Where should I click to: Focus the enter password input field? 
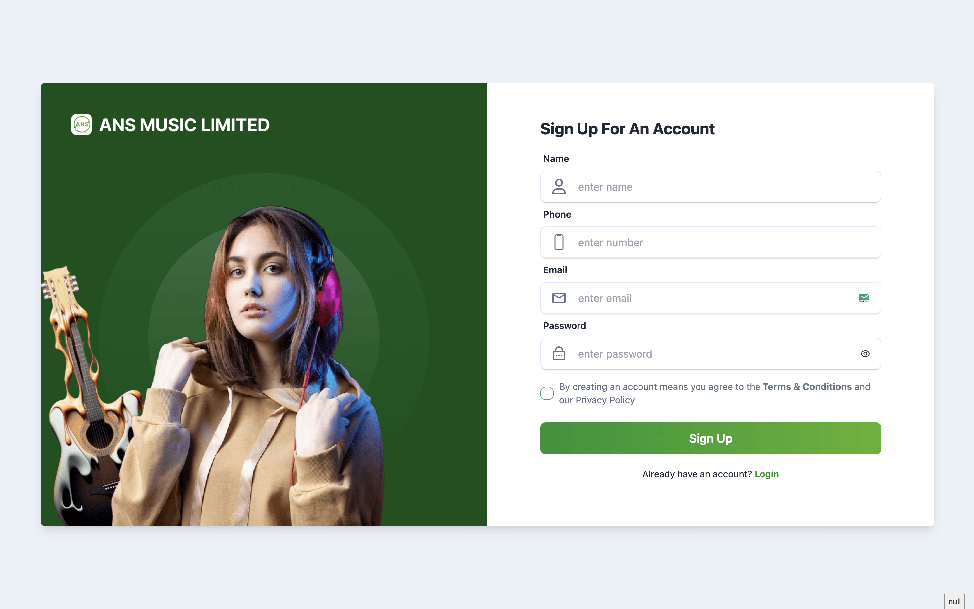pyautogui.click(x=710, y=353)
